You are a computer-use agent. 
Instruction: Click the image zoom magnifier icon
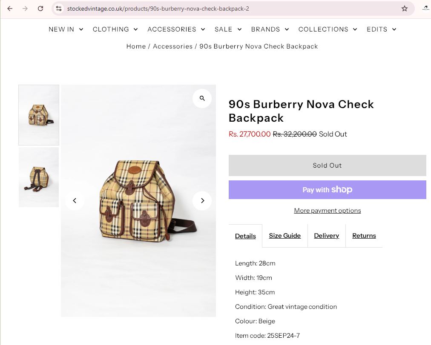pyautogui.click(x=202, y=98)
